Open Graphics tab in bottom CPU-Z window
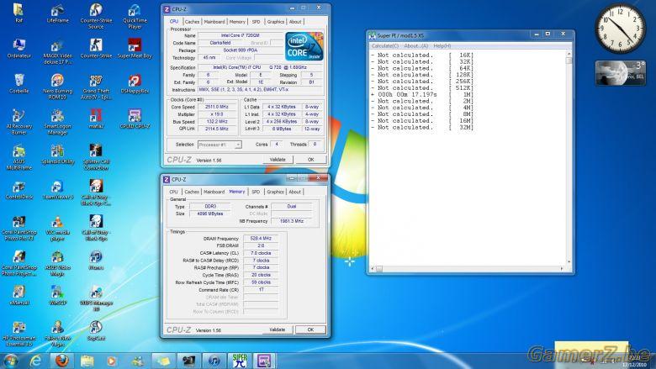The image size is (656, 369). point(275,192)
